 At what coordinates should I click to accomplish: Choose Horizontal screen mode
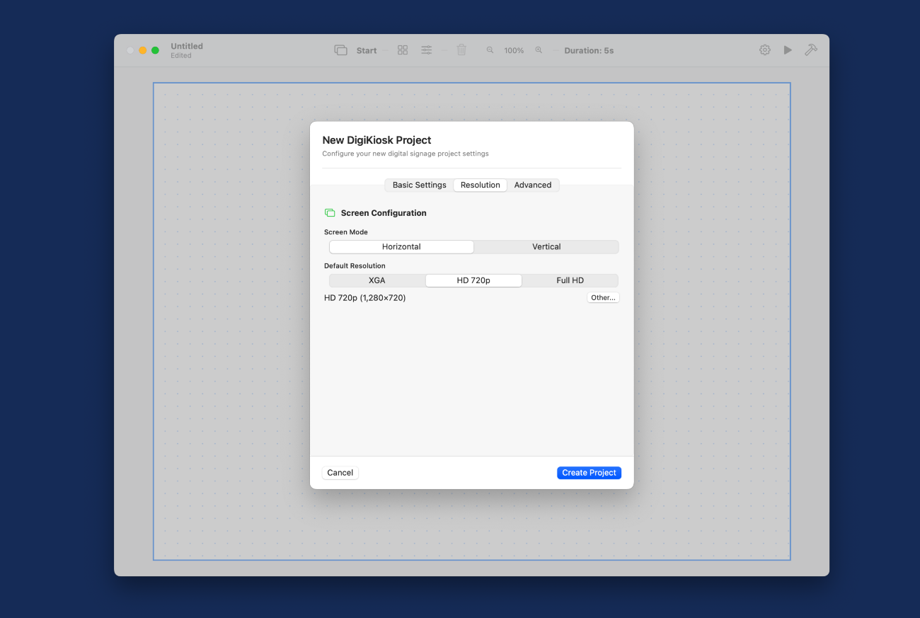pyautogui.click(x=401, y=247)
